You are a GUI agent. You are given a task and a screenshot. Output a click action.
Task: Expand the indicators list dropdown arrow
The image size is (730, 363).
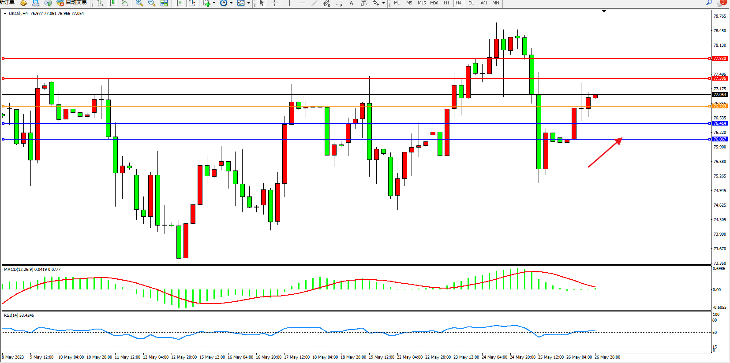(214, 3)
